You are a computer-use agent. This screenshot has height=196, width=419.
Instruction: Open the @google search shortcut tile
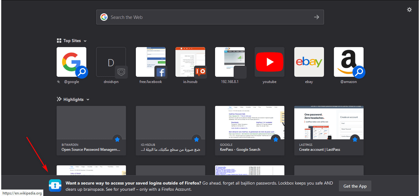click(x=71, y=62)
